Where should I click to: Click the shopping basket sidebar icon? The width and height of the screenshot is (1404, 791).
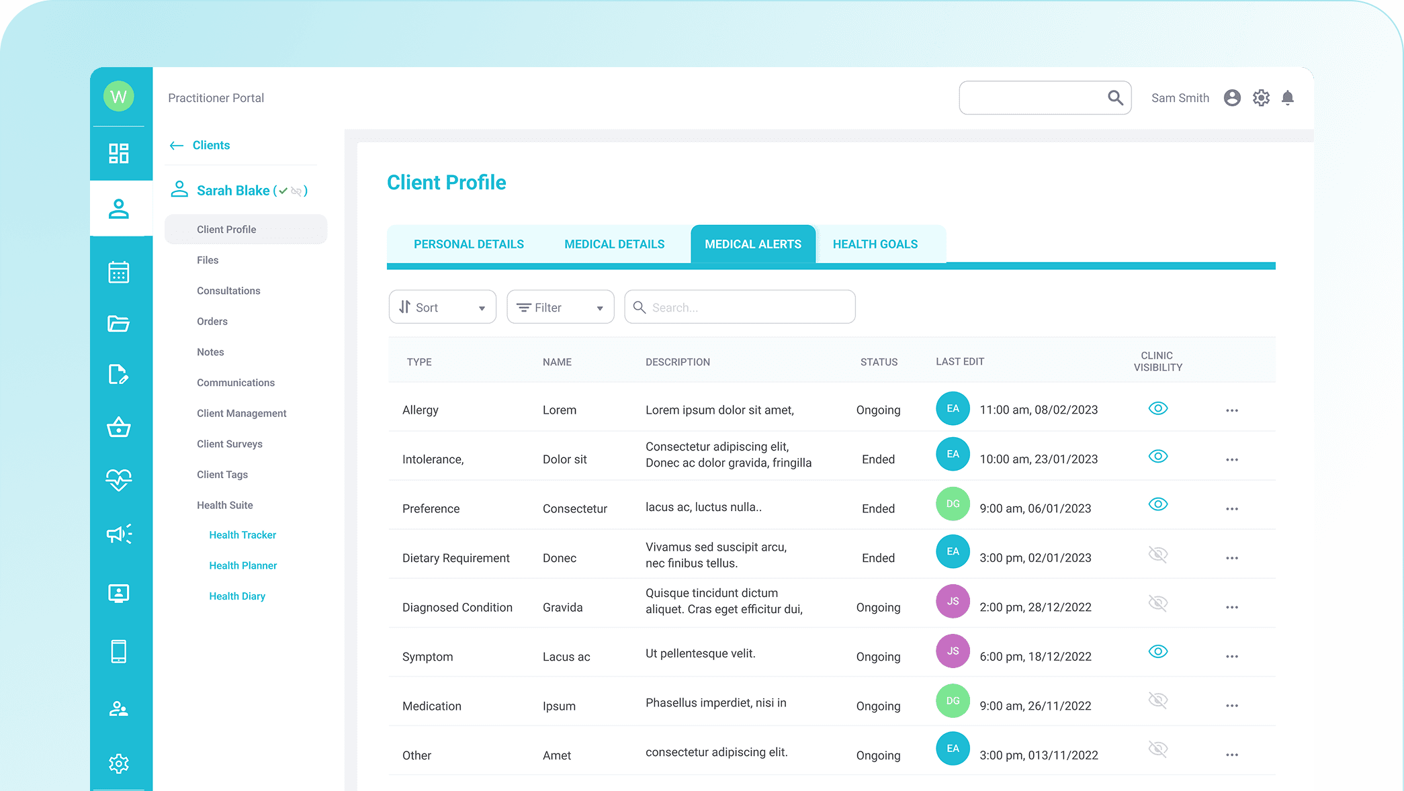coord(119,428)
